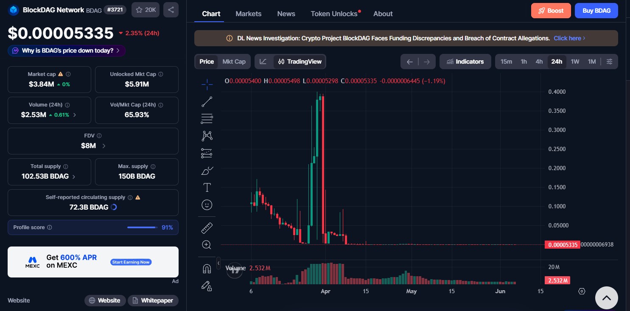Image resolution: width=630 pixels, height=311 pixels.
Task: Select the trend line drawing tool
Action: tap(207, 102)
